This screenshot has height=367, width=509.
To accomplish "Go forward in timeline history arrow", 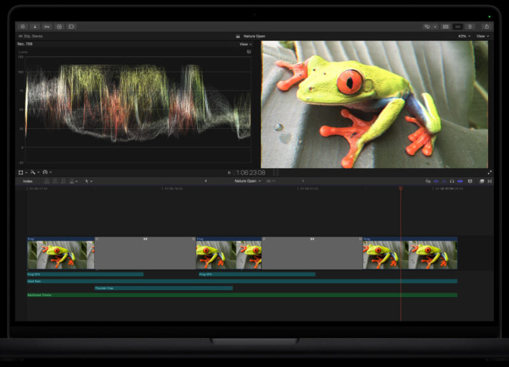I will pos(303,181).
